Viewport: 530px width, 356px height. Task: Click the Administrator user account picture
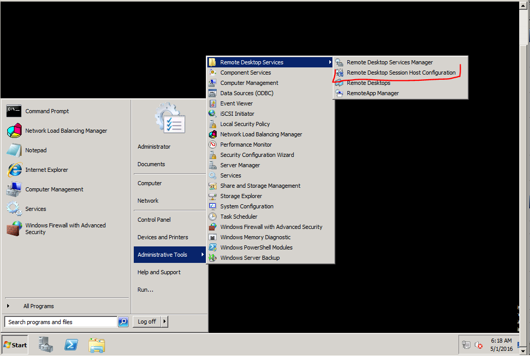point(170,118)
